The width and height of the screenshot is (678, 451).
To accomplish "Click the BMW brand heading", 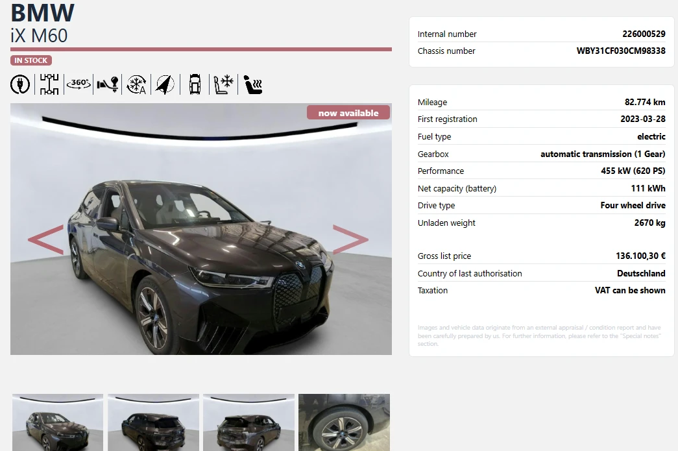I will 42,12.
